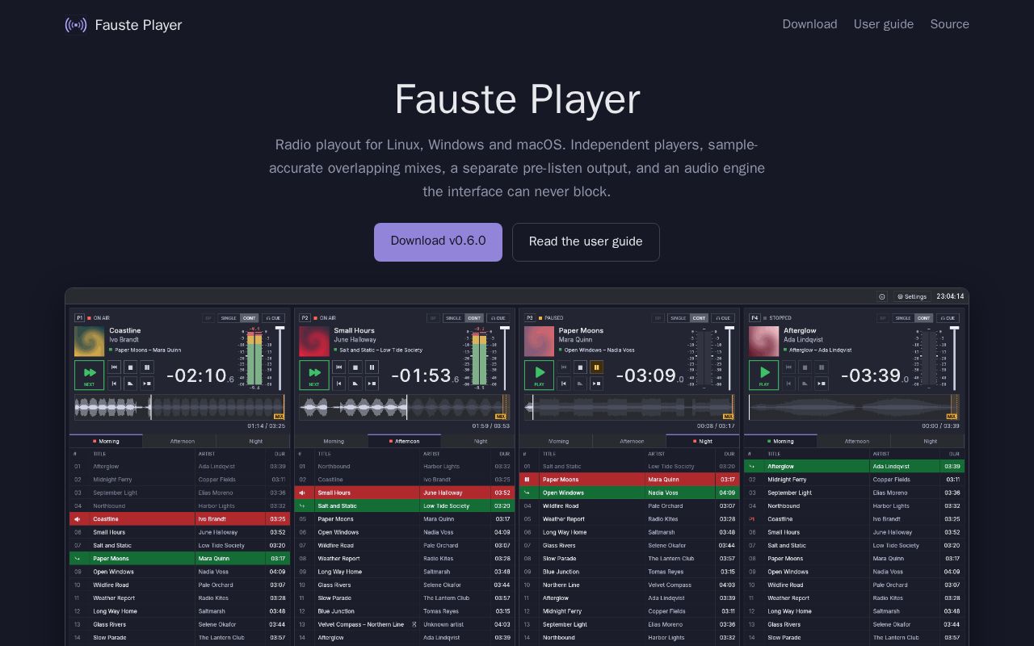This screenshot has width=1034, height=646.
Task: Click the green PLAY button on player P4
Action: click(763, 375)
